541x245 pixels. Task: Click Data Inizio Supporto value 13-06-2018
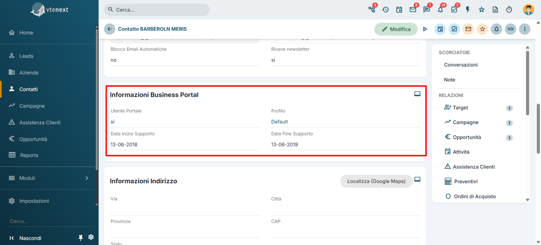[x=124, y=144]
